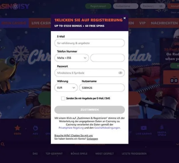The height and width of the screenshot is (163, 179).
Task: Expand the Malta +356 country code dropdown
Action: pyautogui.click(x=72, y=58)
